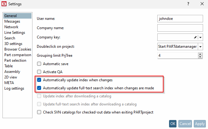208x129 pixels.
Task: Click the question mark help icon
Action: pyautogui.click(x=188, y=4)
